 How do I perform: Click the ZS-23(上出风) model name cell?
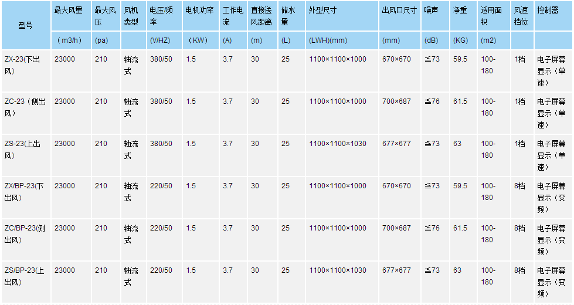[x=23, y=150]
